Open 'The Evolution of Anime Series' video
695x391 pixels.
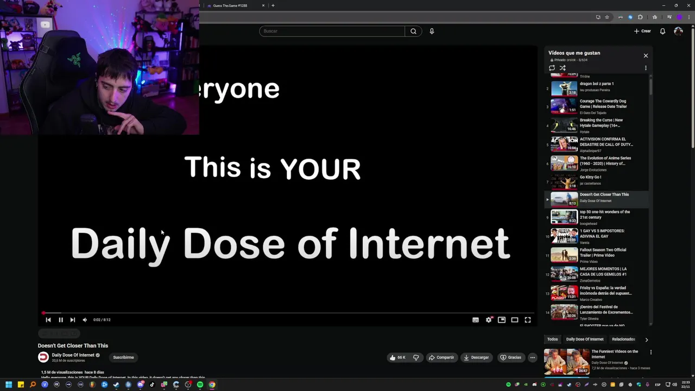coord(596,163)
